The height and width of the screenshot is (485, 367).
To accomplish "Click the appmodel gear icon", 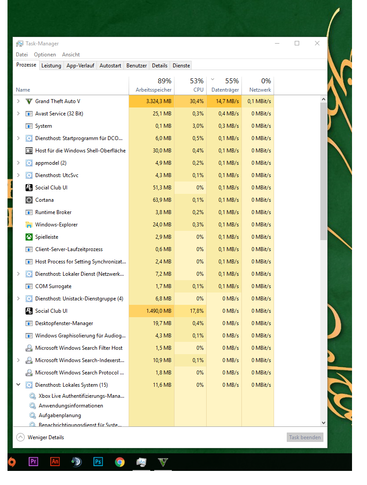I will [29, 163].
